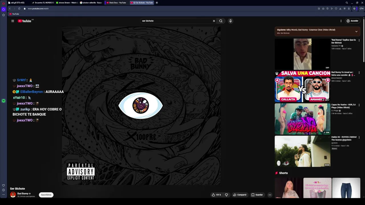Click the Compartir share button

pos(240,195)
